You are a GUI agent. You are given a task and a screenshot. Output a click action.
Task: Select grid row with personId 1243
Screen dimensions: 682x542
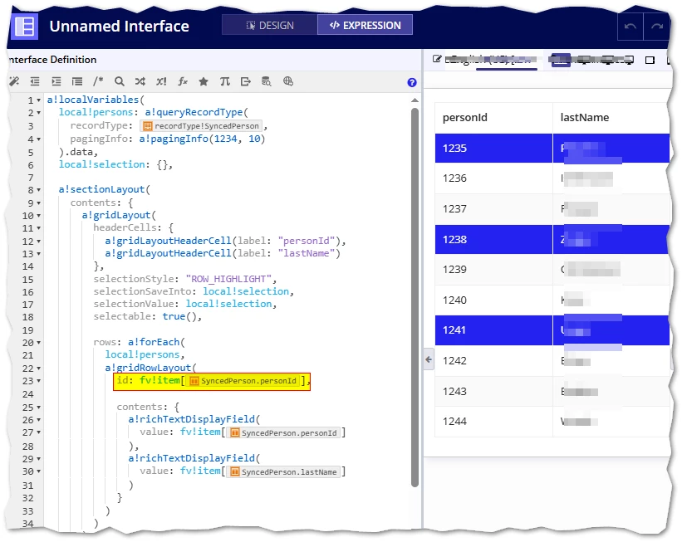click(552, 391)
